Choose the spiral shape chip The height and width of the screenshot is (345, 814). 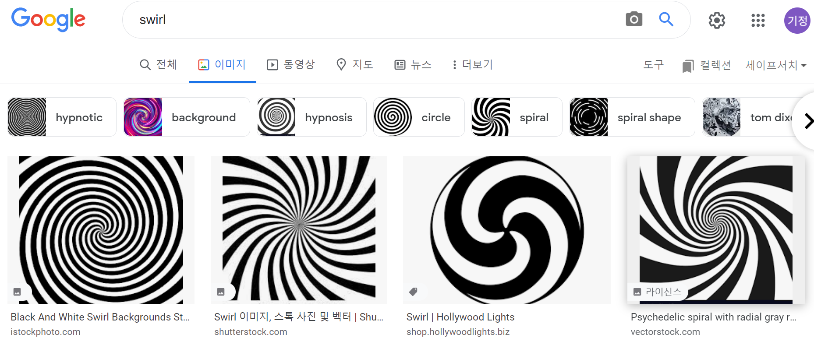tap(632, 117)
